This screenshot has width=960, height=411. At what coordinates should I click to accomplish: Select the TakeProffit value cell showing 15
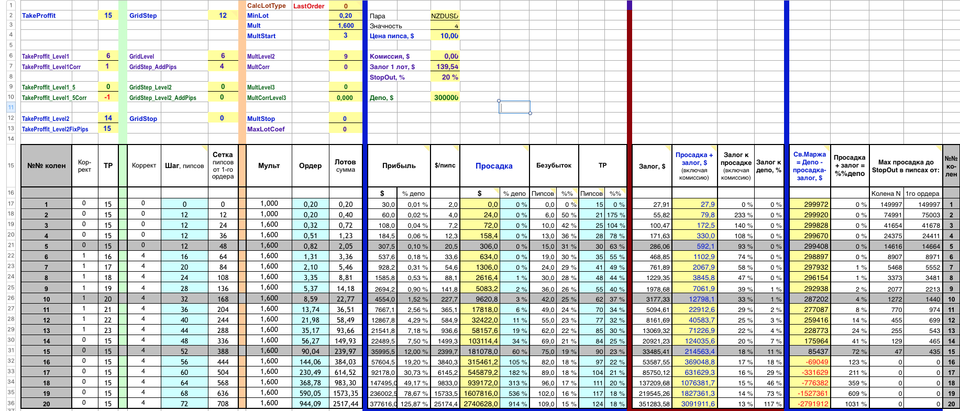pyautogui.click(x=108, y=15)
